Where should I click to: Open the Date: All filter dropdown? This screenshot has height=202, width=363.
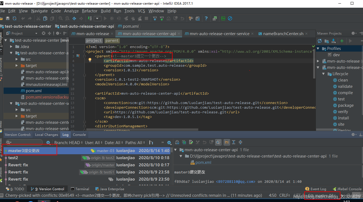(x=114, y=142)
